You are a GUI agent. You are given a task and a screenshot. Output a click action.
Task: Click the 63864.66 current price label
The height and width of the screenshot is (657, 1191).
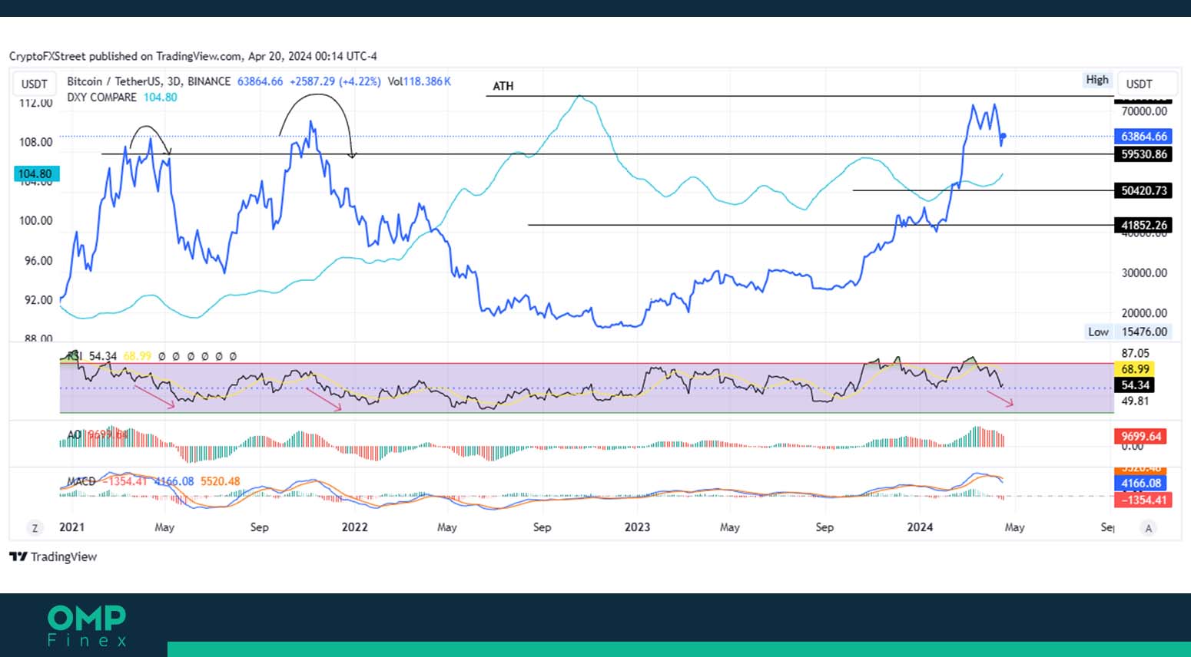pyautogui.click(x=1143, y=137)
